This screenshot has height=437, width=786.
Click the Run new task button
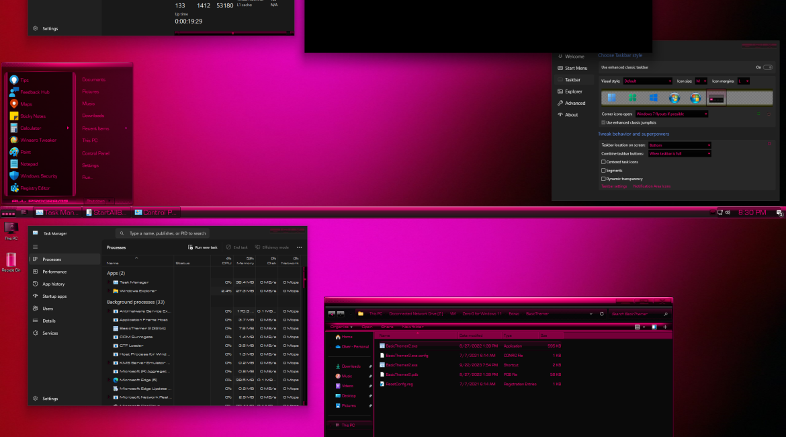[x=202, y=247]
